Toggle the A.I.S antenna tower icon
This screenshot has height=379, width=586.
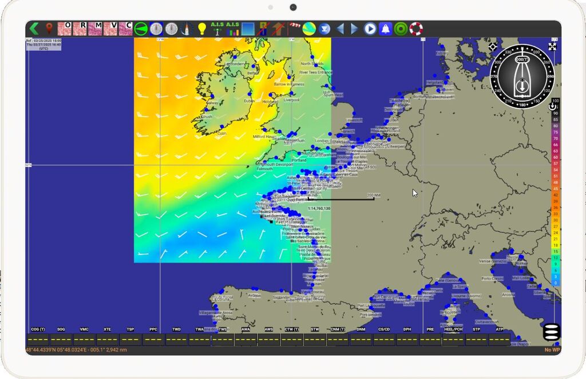(x=217, y=29)
